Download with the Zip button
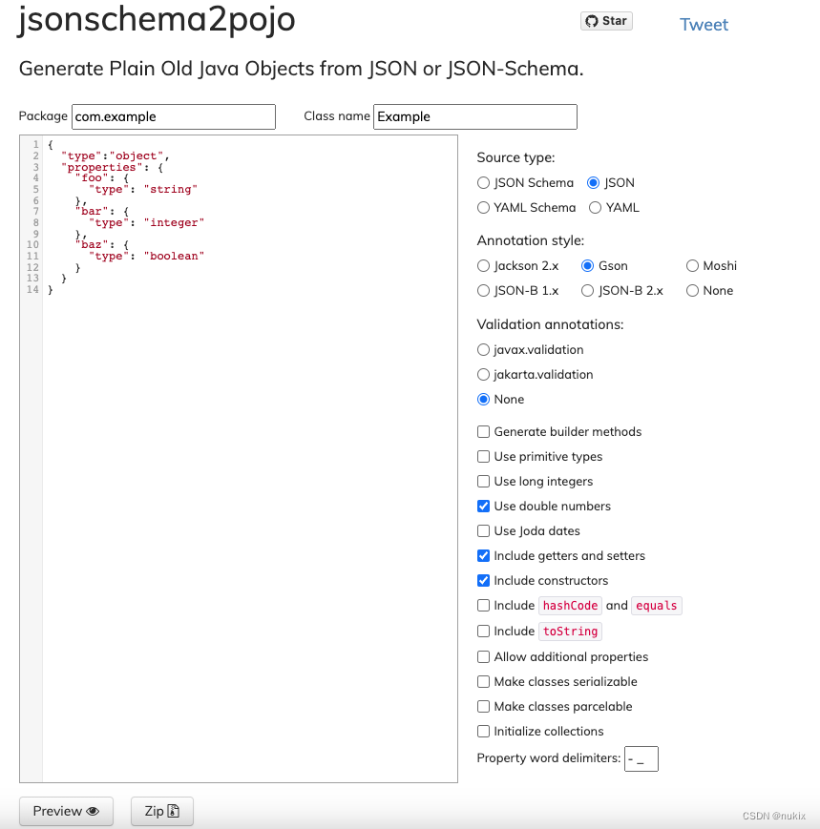The width and height of the screenshot is (820, 829). [x=162, y=811]
